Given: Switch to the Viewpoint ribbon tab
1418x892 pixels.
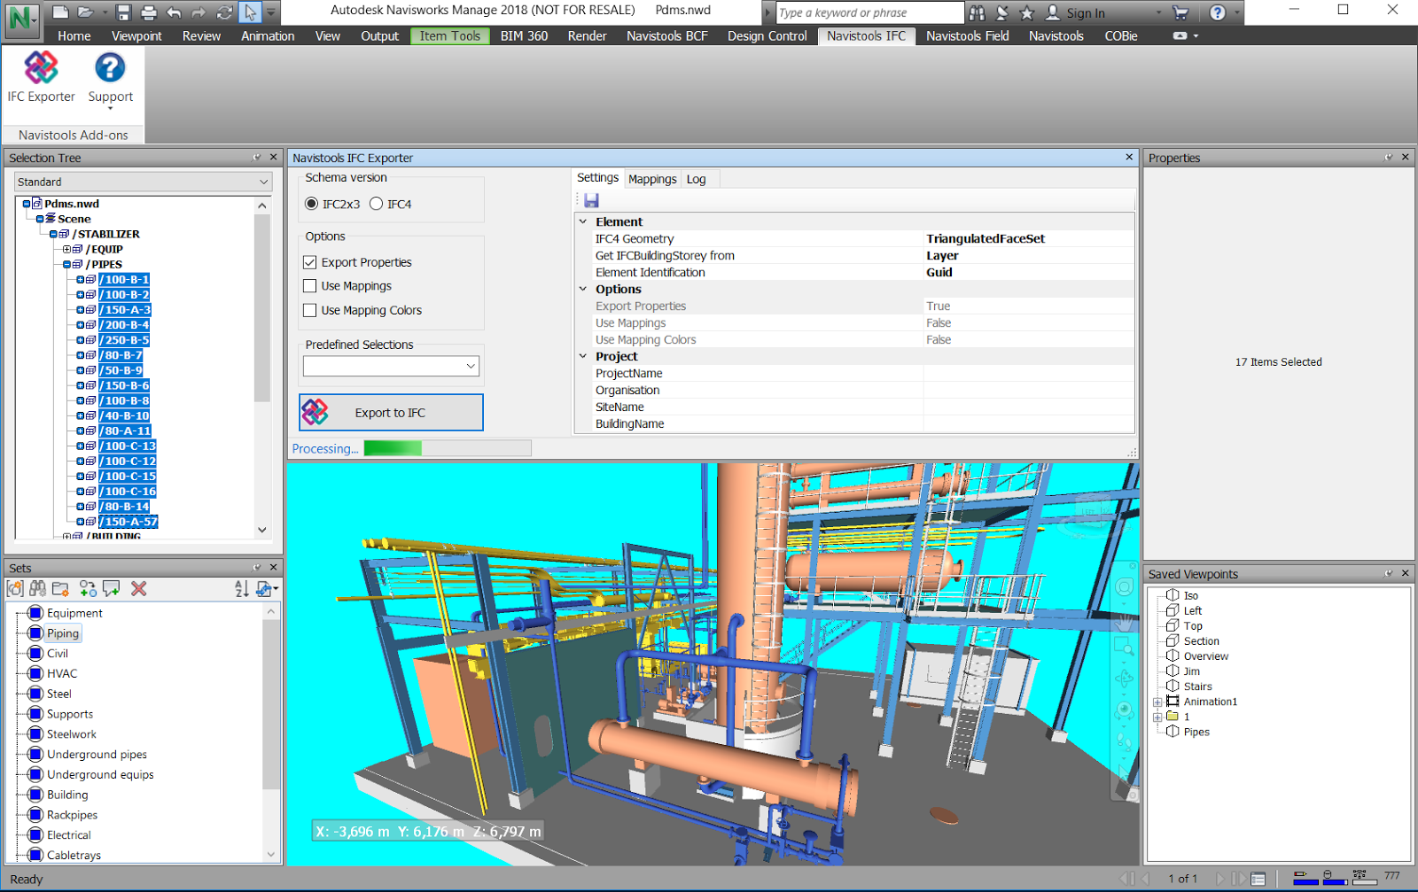Looking at the screenshot, I should [136, 36].
